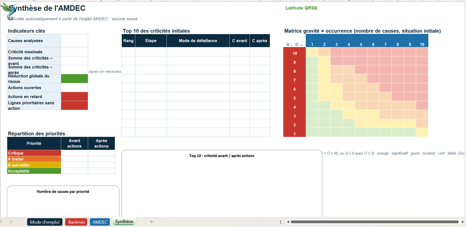
Task: Select the orange À traiter priority cell
Action: pyautogui.click(x=34, y=159)
